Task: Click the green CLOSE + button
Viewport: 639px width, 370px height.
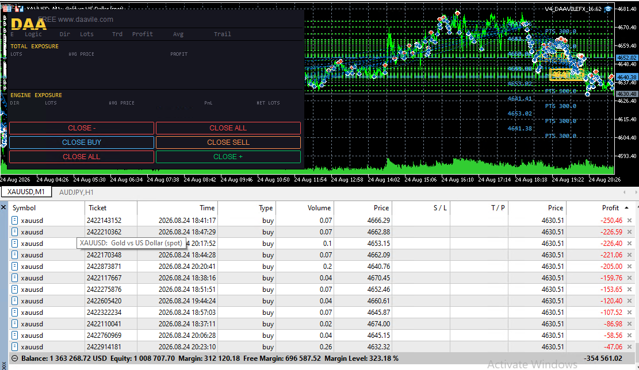Action: tap(228, 157)
